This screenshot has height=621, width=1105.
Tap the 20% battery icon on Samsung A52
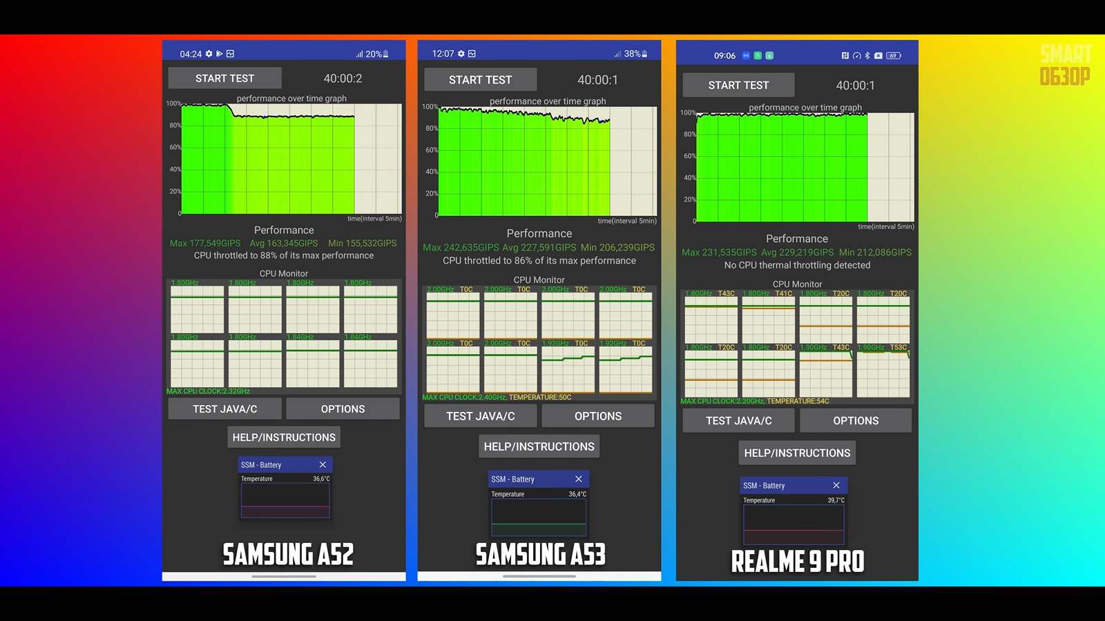[385, 54]
